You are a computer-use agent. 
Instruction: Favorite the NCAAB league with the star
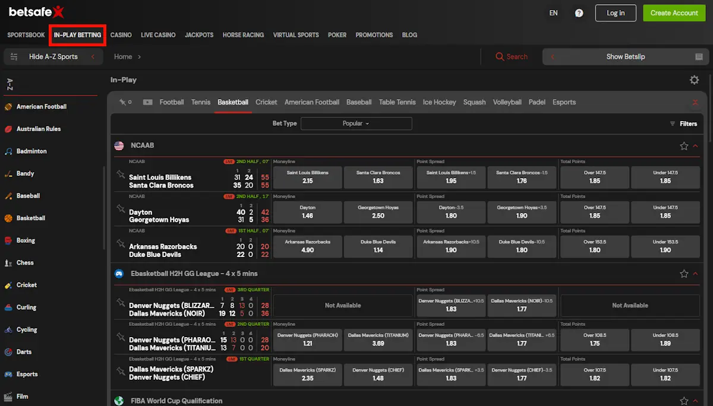pyautogui.click(x=683, y=145)
